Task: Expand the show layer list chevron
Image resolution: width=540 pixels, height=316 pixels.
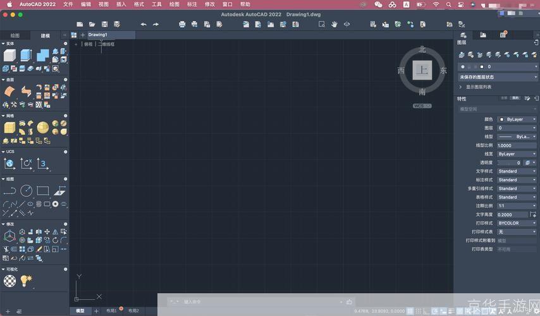Action: tap(460, 87)
